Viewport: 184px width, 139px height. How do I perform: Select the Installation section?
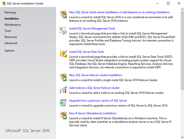(x=12, y=18)
